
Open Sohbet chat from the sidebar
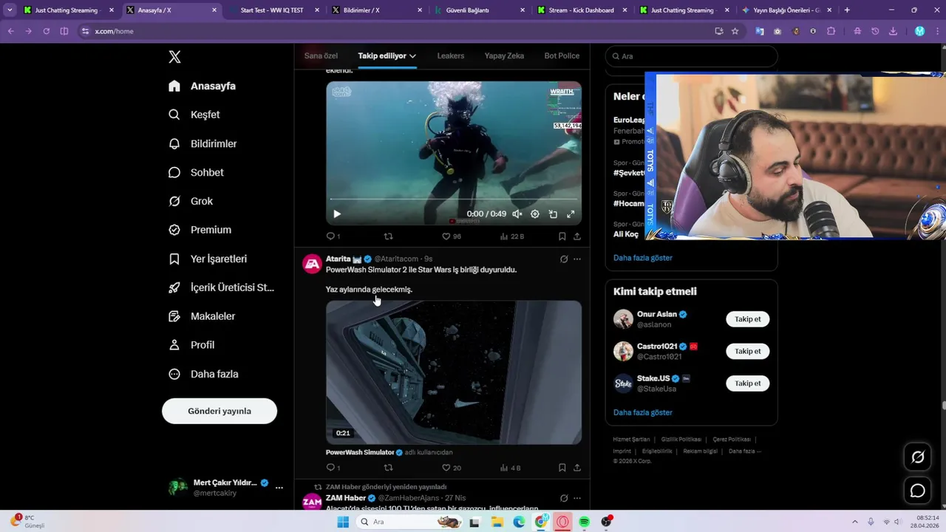tap(196, 172)
